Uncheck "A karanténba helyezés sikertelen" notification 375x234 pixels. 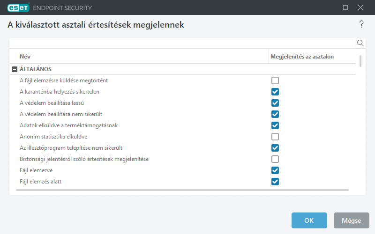pos(275,92)
